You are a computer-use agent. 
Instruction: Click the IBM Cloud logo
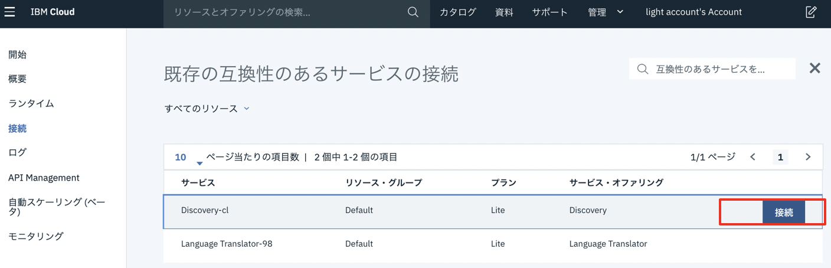tap(53, 12)
